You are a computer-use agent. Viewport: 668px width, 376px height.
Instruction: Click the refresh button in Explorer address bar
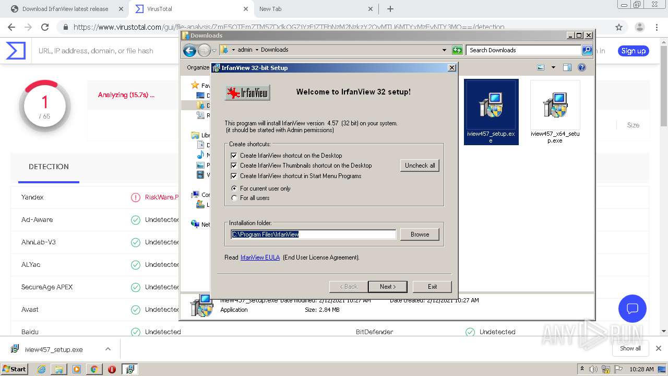coord(457,50)
